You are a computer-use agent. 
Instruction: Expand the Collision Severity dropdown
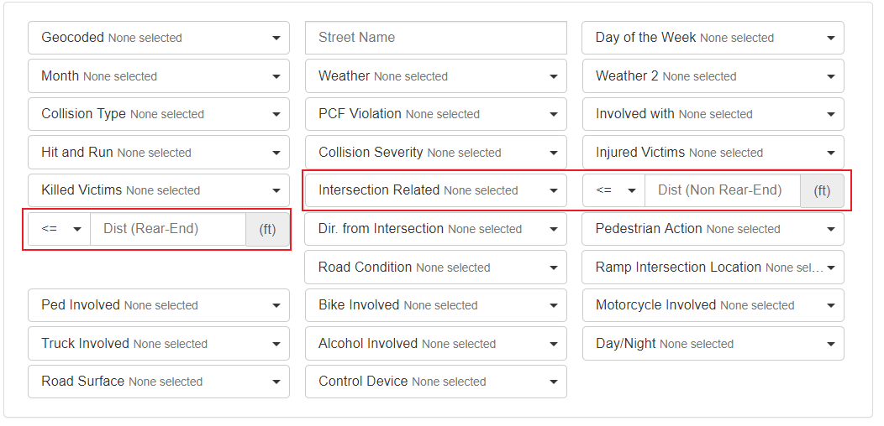tap(435, 153)
